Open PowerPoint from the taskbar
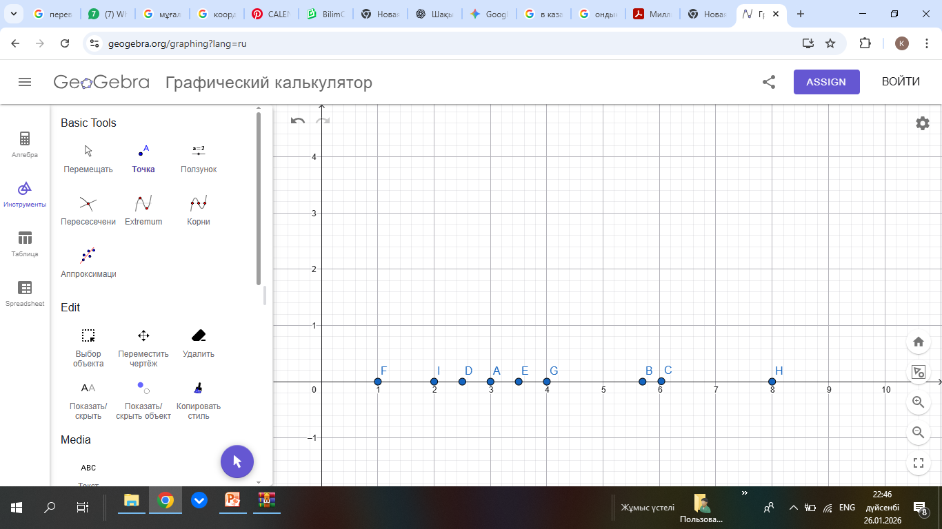Viewport: 942px width, 529px height. click(x=232, y=501)
